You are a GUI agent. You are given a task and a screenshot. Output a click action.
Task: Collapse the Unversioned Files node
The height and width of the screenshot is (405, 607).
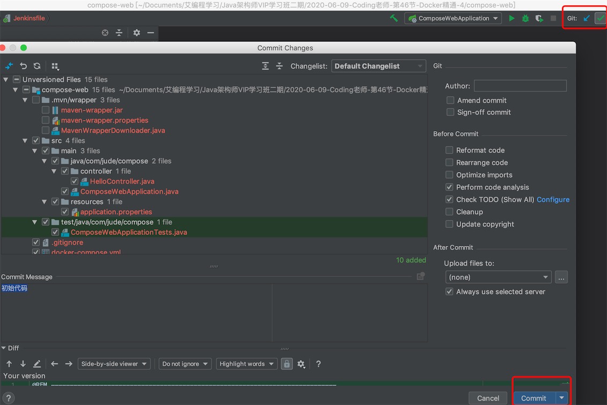coord(6,80)
